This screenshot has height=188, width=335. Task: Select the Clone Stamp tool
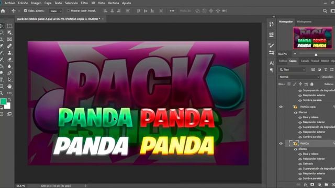(9, 53)
